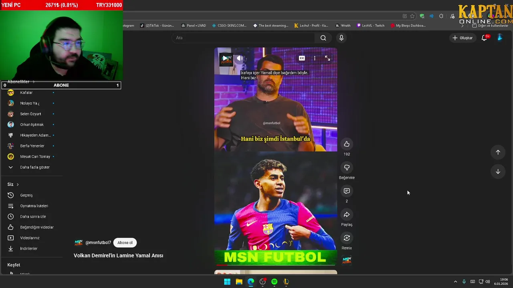Screen dimensions: 513x288
Task: Expand the Abonelikler section header
Action: tap(21, 82)
